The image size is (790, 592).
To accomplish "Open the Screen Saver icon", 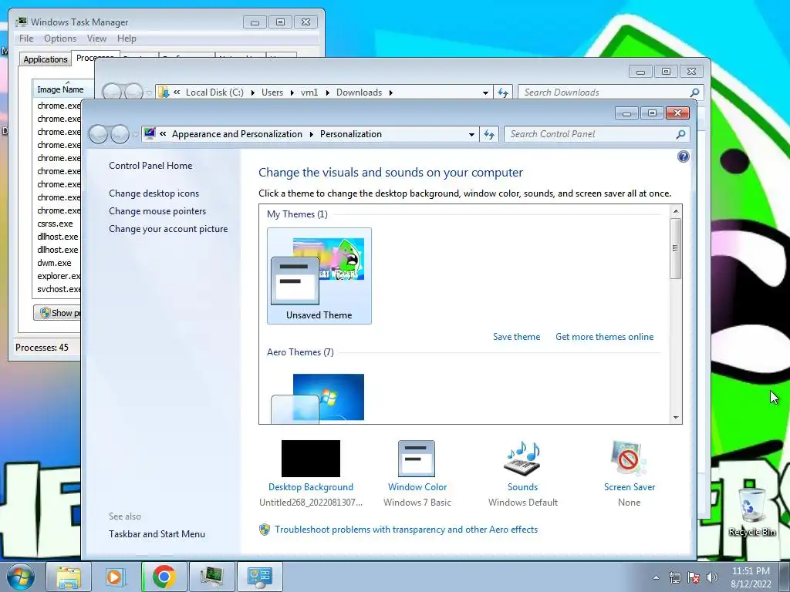I will (x=629, y=459).
